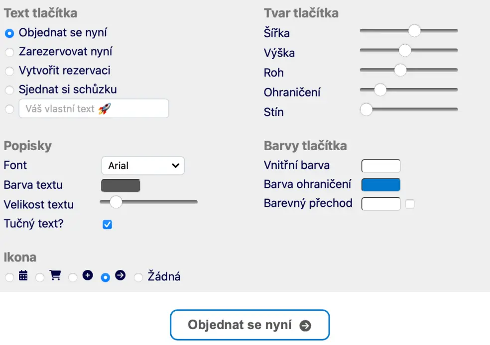Image resolution: width=490 pixels, height=345 pixels.
Task: Select the "Sjednat si schůzku" text option
Action: (x=9, y=90)
